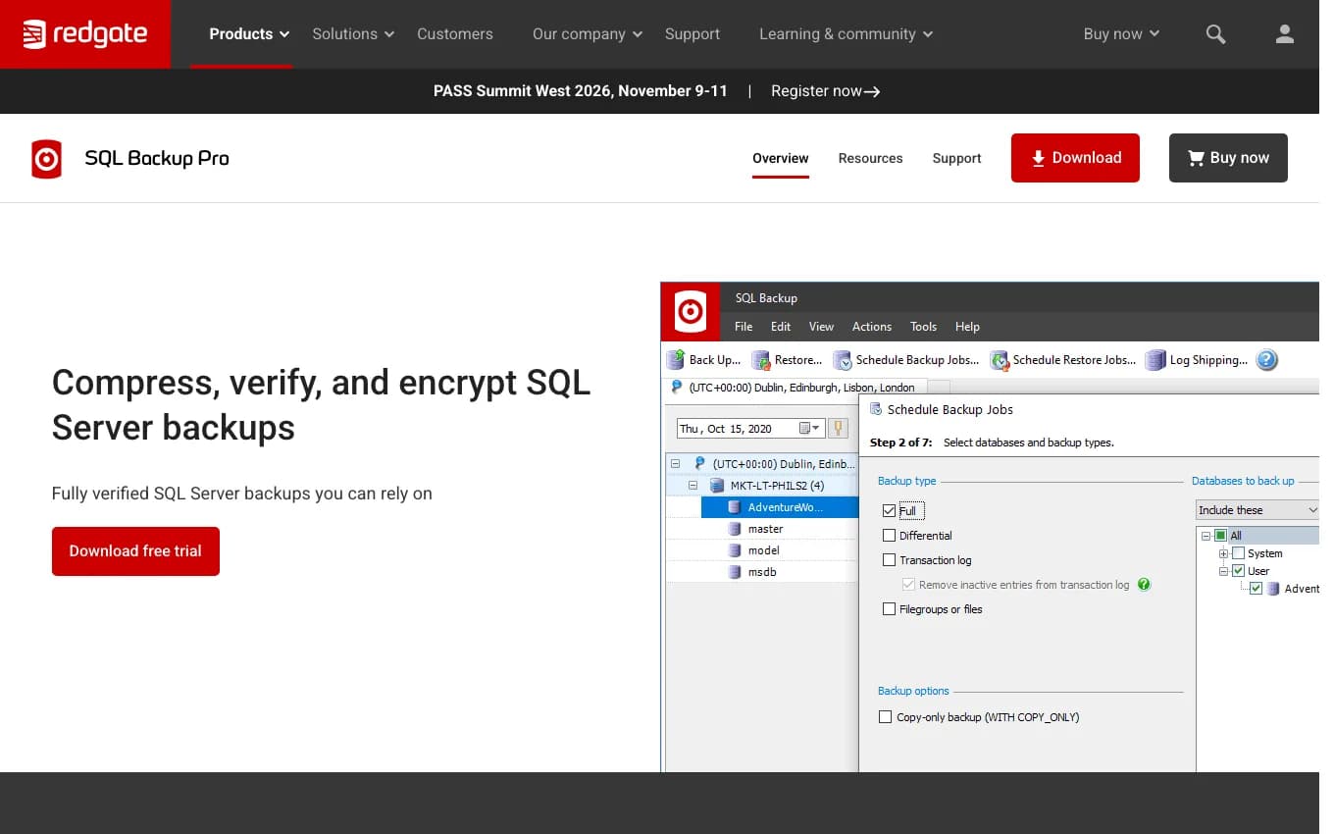
Task: Click the green help icon beside Remove inactive entries
Action: click(1144, 585)
